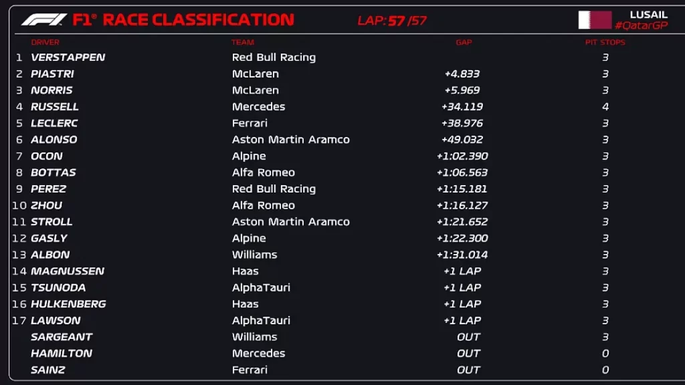
Task: Click the F1 logo in the header
Action: point(43,20)
